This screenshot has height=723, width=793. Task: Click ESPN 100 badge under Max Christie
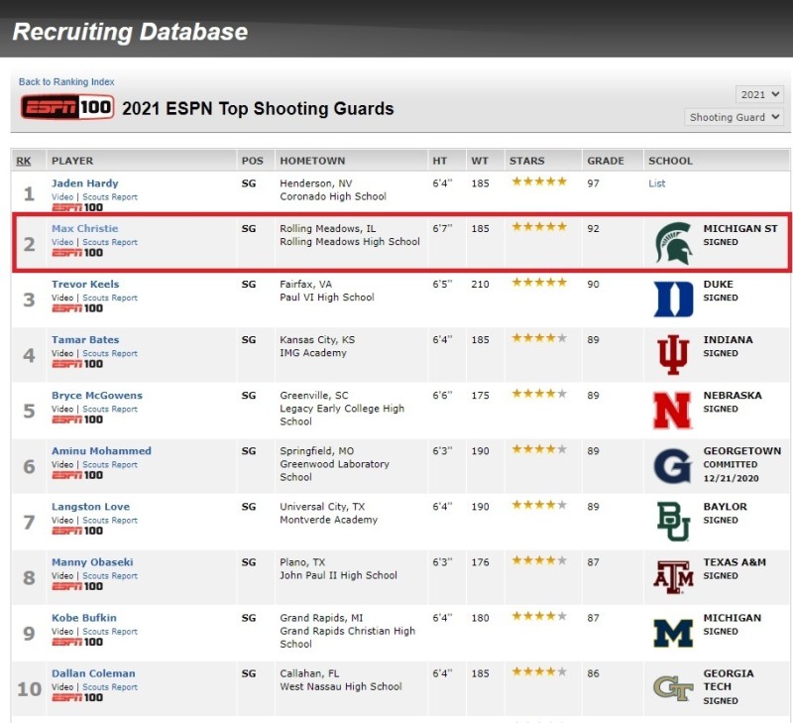click(77, 253)
